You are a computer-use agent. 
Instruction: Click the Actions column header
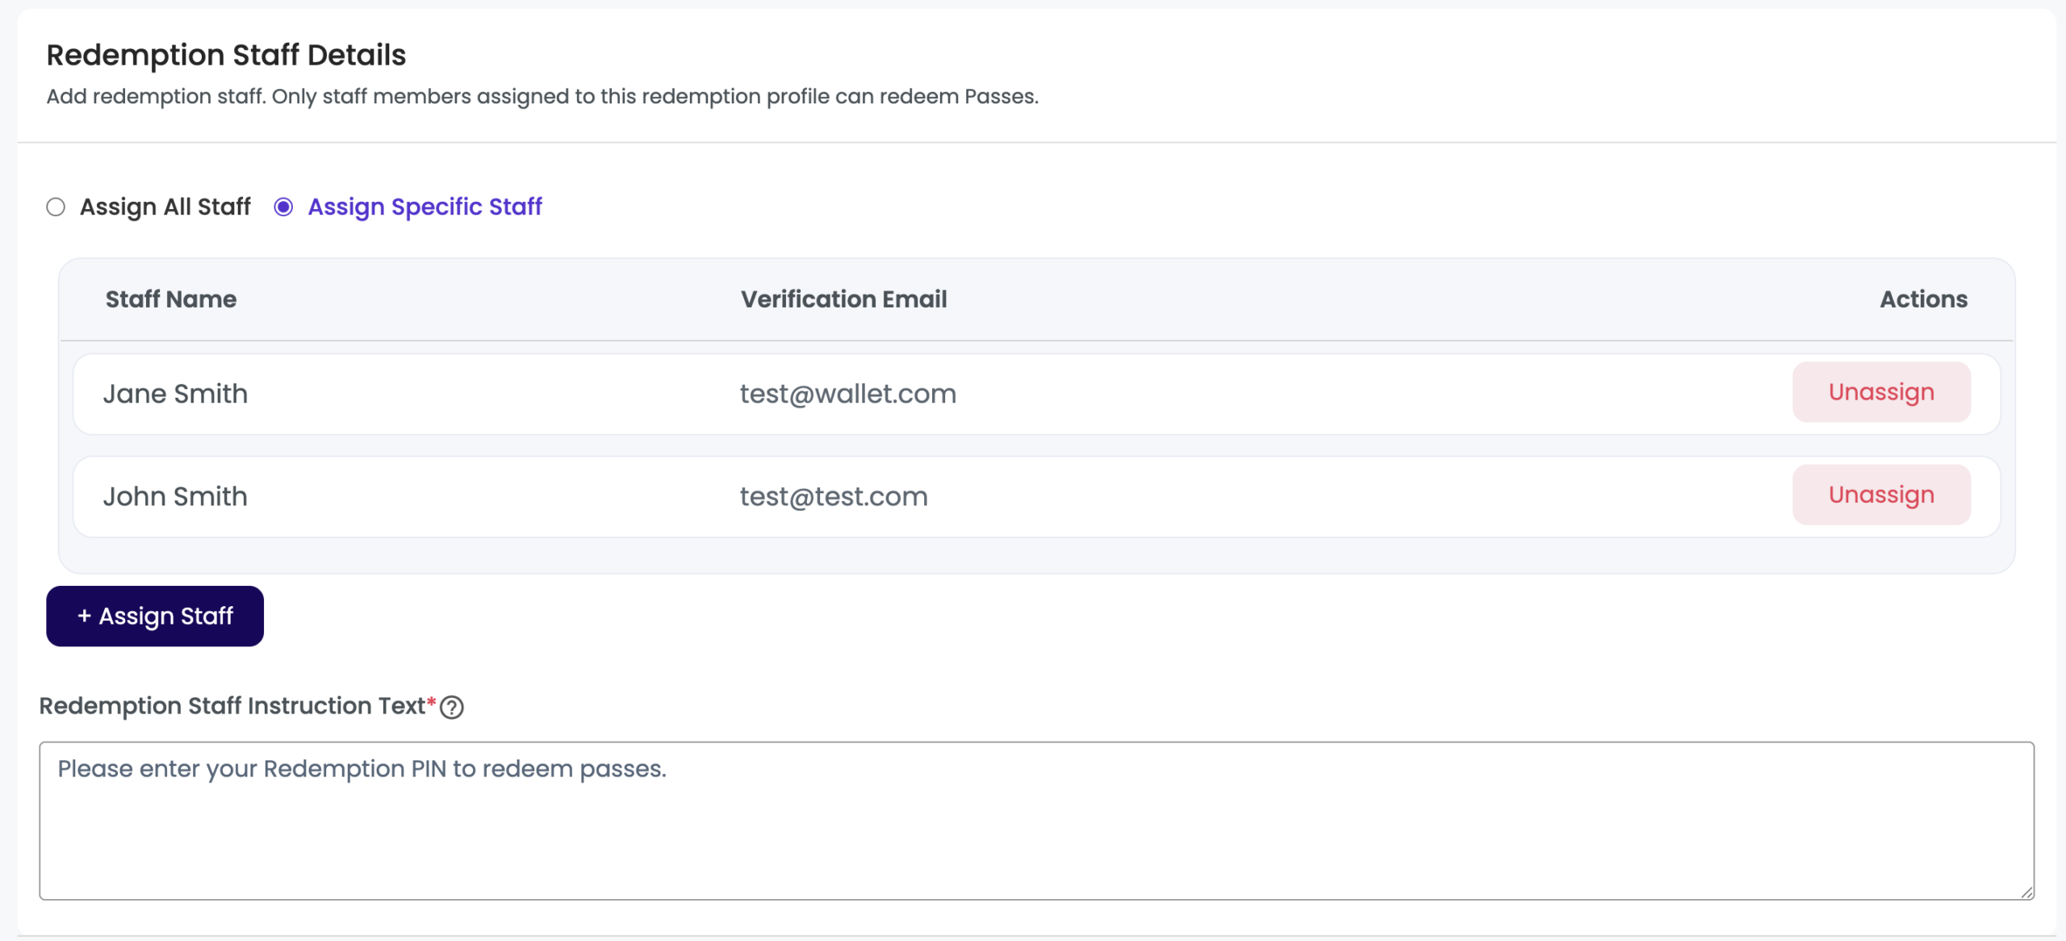(1923, 299)
